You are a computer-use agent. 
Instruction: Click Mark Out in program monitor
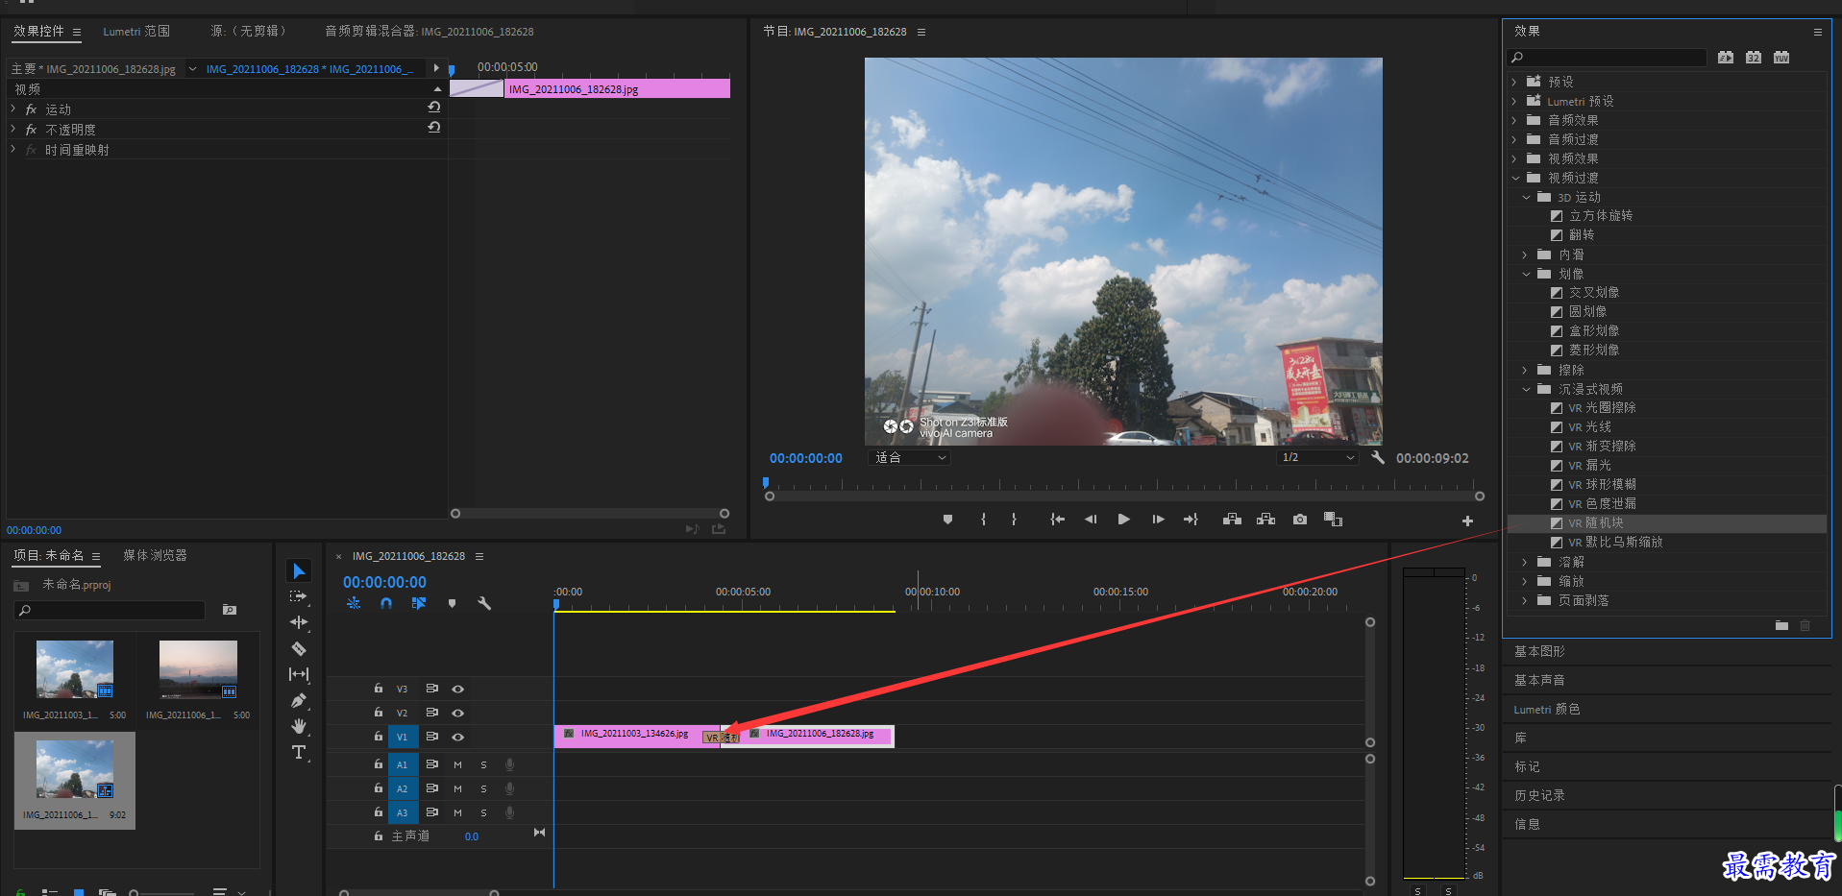1014,520
